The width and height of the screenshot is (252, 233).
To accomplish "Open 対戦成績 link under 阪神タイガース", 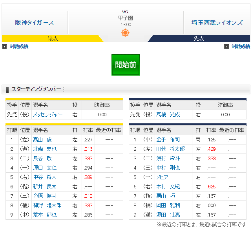I will pyautogui.click(x=19, y=47).
